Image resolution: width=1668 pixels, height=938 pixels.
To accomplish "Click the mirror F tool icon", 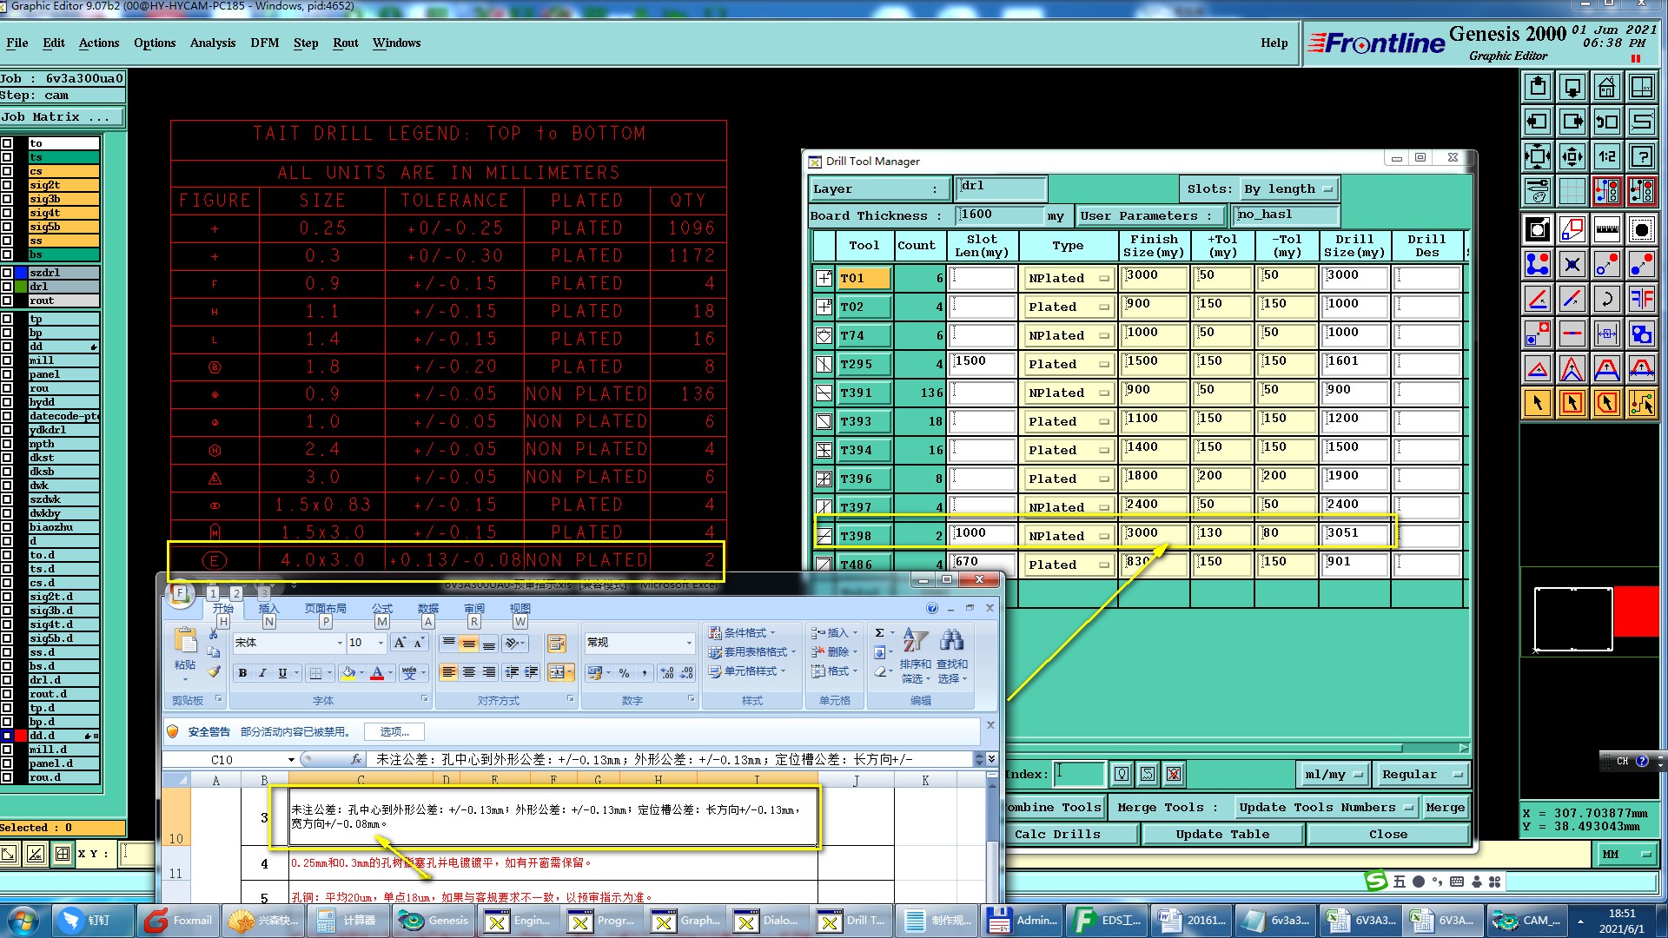I will pos(1641,299).
